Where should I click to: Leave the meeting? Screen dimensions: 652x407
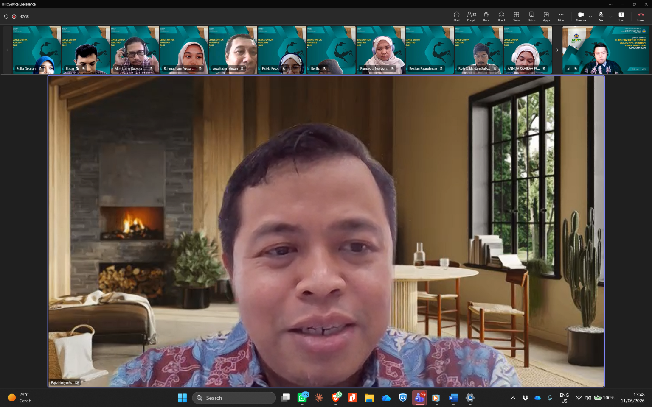(641, 17)
